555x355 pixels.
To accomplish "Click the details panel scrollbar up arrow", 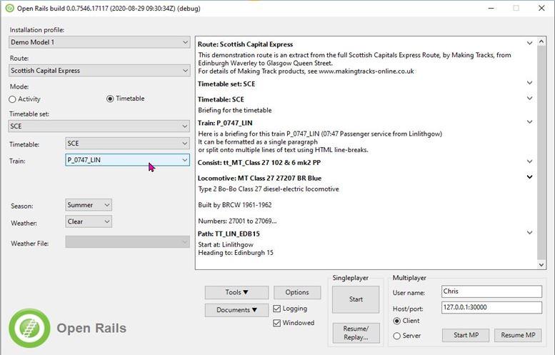I will pos(541,41).
